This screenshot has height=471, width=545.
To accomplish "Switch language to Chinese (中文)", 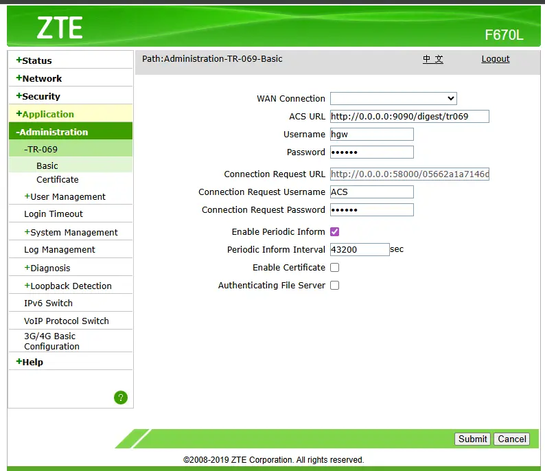I will coord(433,59).
